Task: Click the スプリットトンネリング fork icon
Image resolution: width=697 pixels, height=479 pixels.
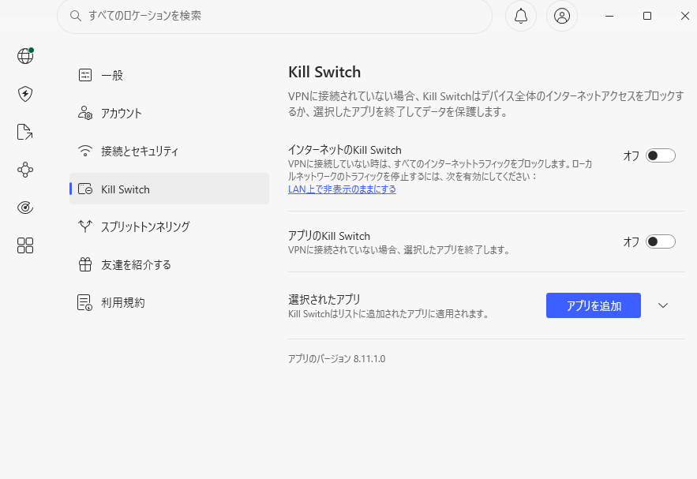Action: 85,226
